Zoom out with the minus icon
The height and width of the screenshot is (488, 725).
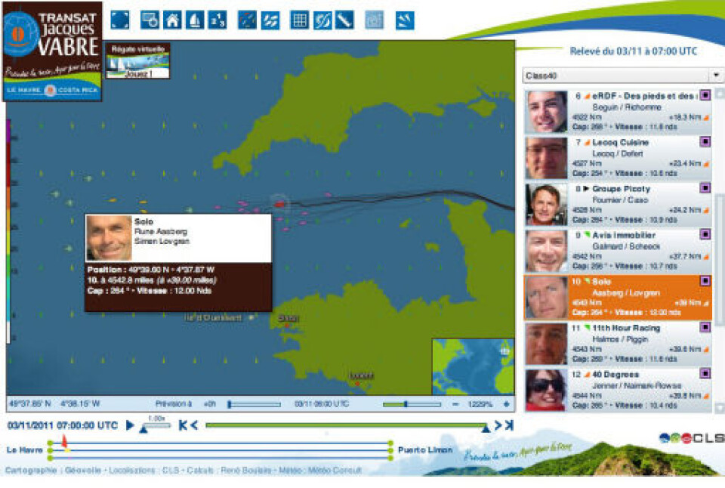click(x=455, y=404)
